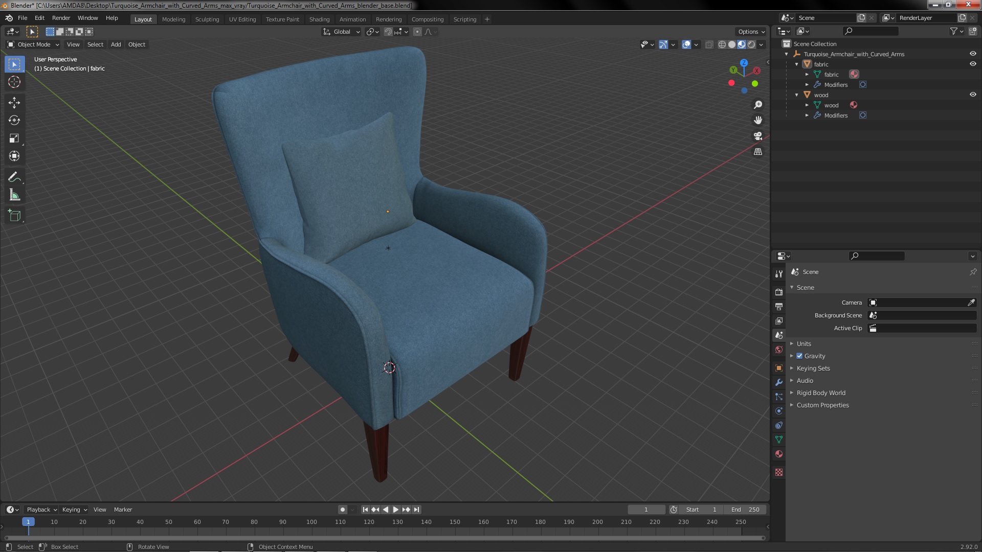Open the Object Mode dropdown
Viewport: 982px width, 552px height.
(x=34, y=44)
